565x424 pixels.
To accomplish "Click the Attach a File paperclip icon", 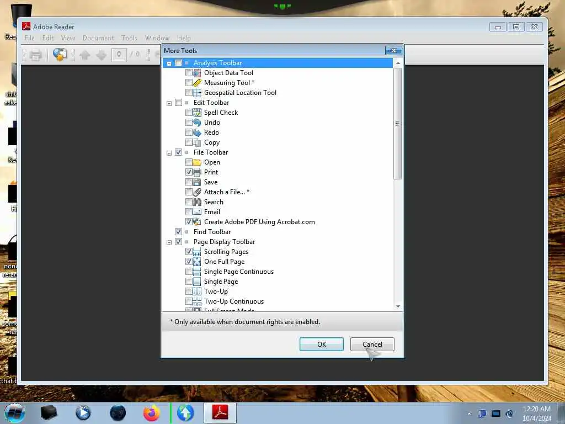I will (x=197, y=192).
